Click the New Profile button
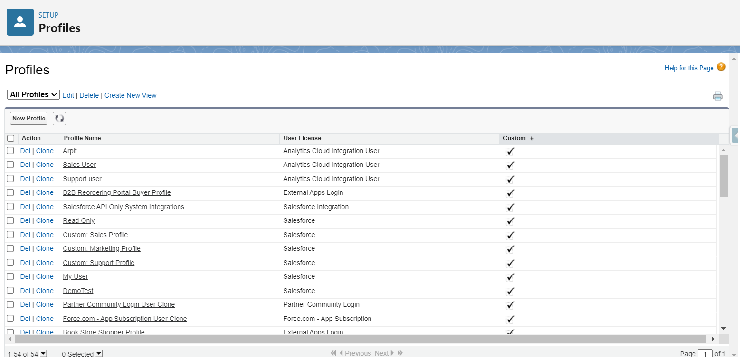The image size is (740, 357). 28,118
